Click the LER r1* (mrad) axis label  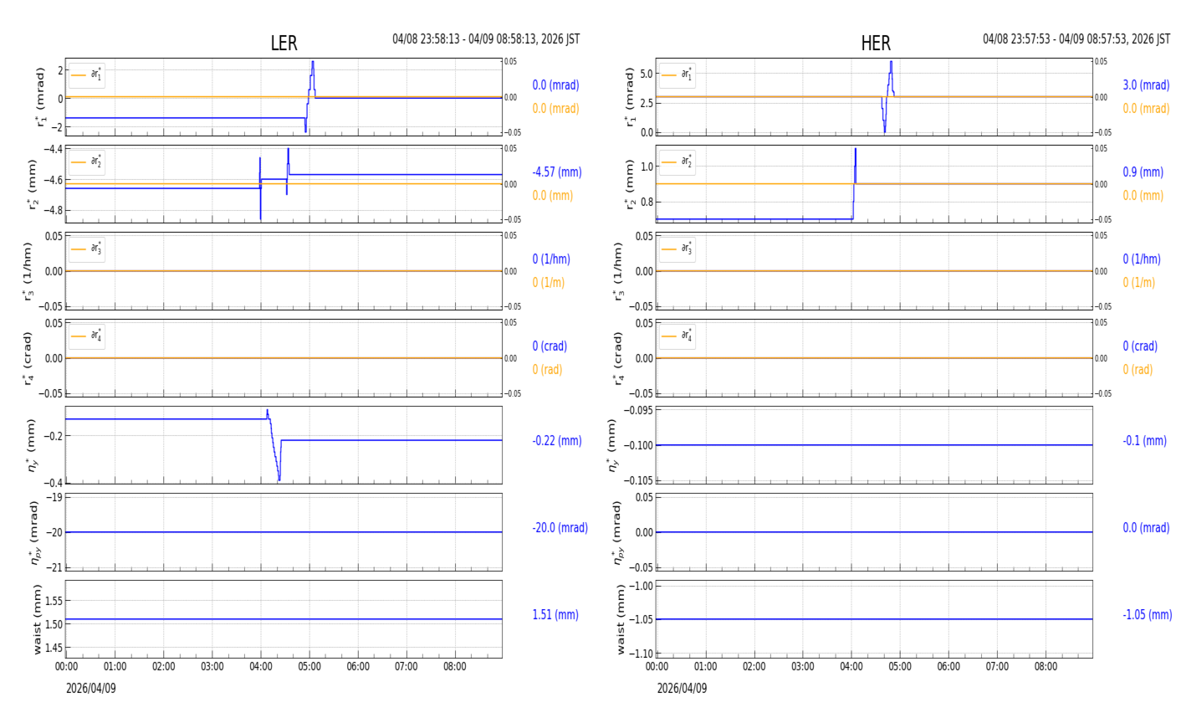click(x=39, y=97)
